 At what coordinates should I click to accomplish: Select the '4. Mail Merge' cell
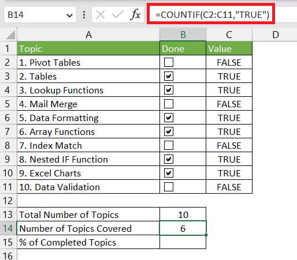(88, 104)
